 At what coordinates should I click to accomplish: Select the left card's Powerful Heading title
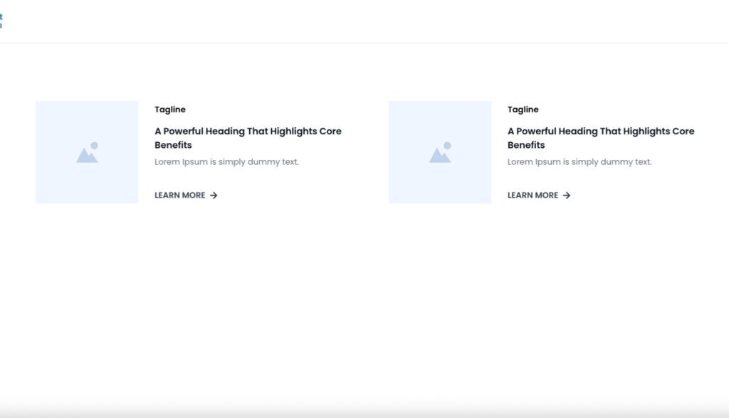pos(248,132)
